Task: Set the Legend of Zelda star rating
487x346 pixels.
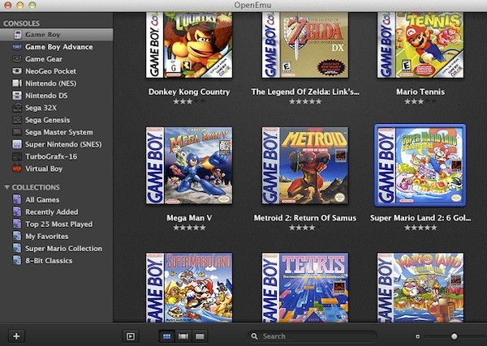Action: [x=305, y=101]
